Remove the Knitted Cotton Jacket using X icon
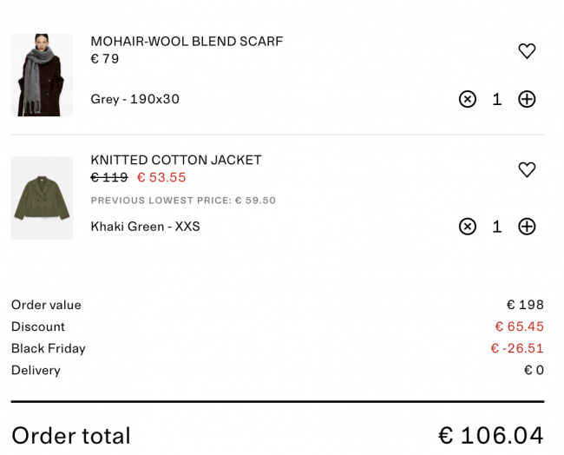The image size is (564, 455). [468, 227]
